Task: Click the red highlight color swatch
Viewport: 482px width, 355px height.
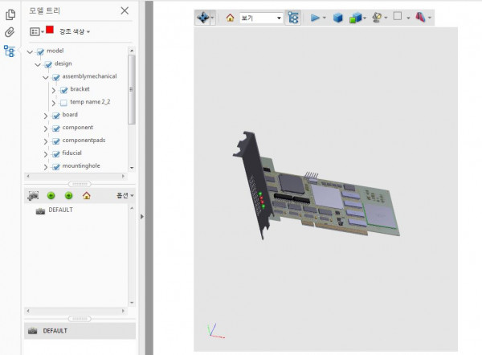Action: [x=50, y=31]
